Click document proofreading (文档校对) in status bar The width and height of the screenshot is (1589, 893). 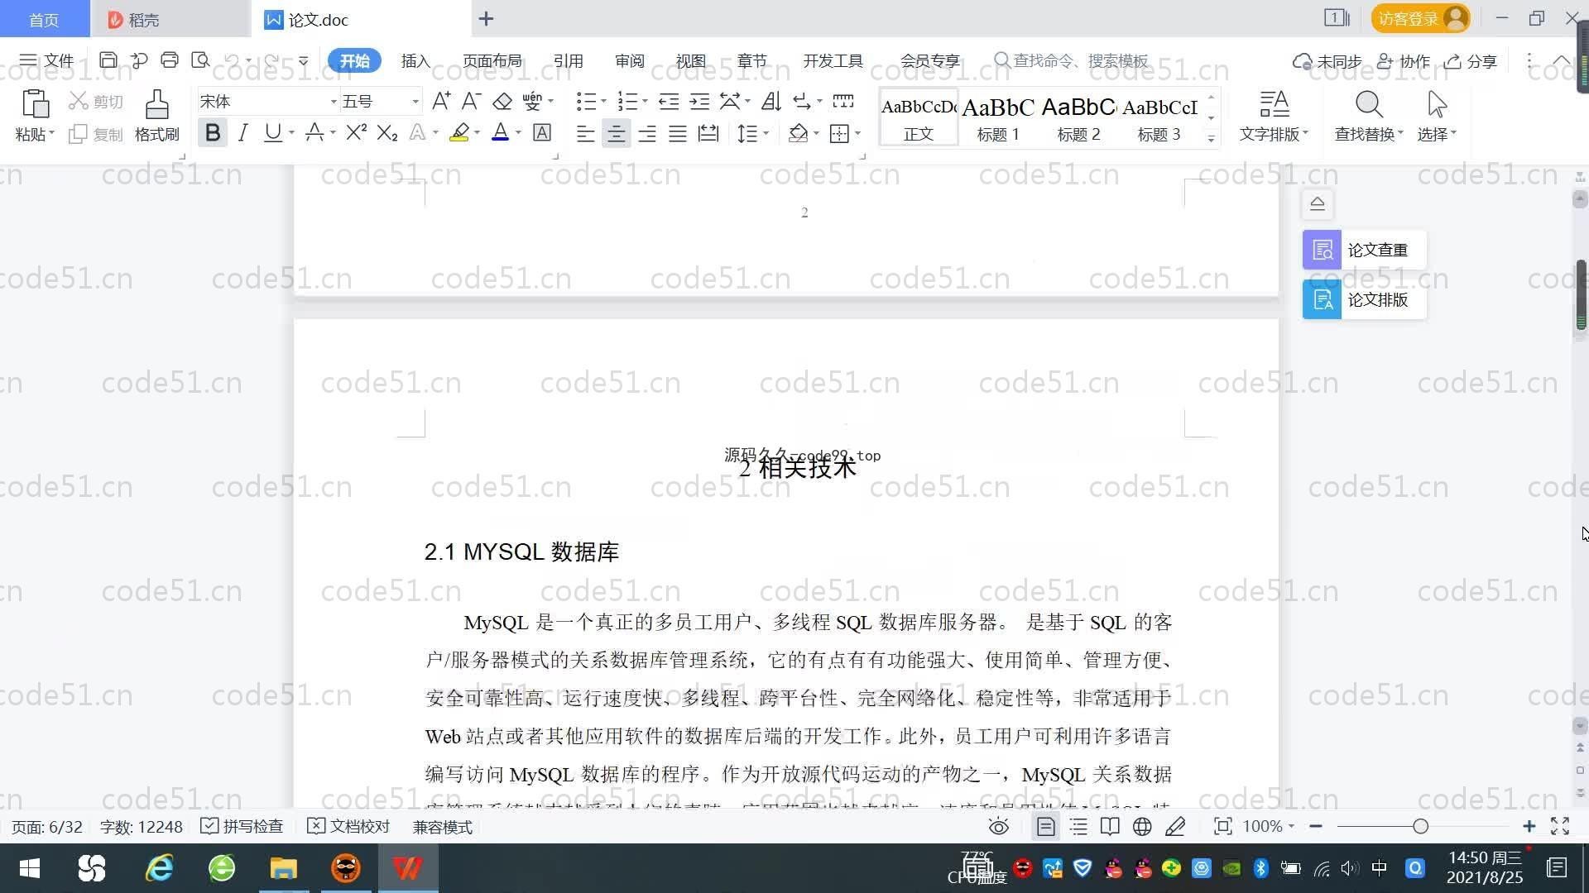point(348,826)
